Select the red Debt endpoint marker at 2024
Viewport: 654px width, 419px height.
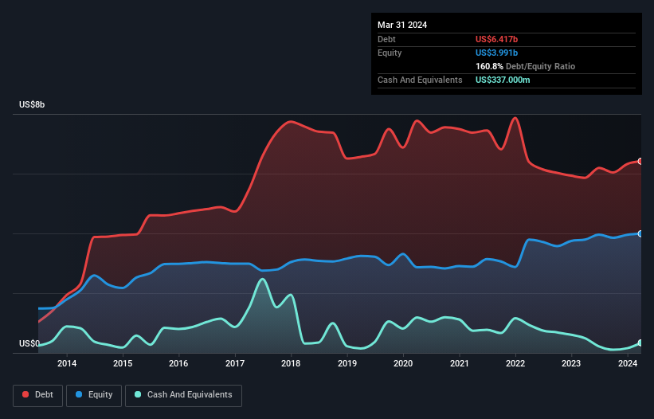(x=640, y=162)
